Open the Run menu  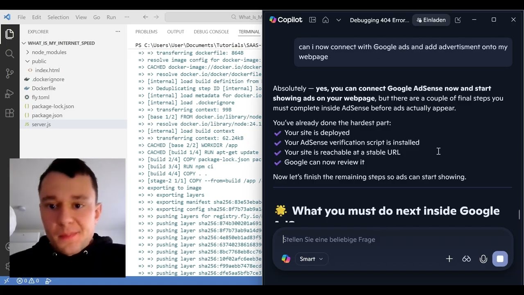tap(111, 17)
